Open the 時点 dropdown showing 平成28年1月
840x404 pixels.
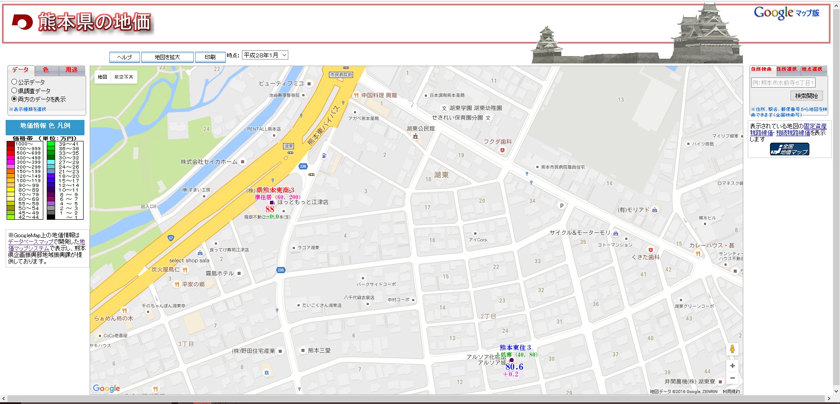point(265,55)
